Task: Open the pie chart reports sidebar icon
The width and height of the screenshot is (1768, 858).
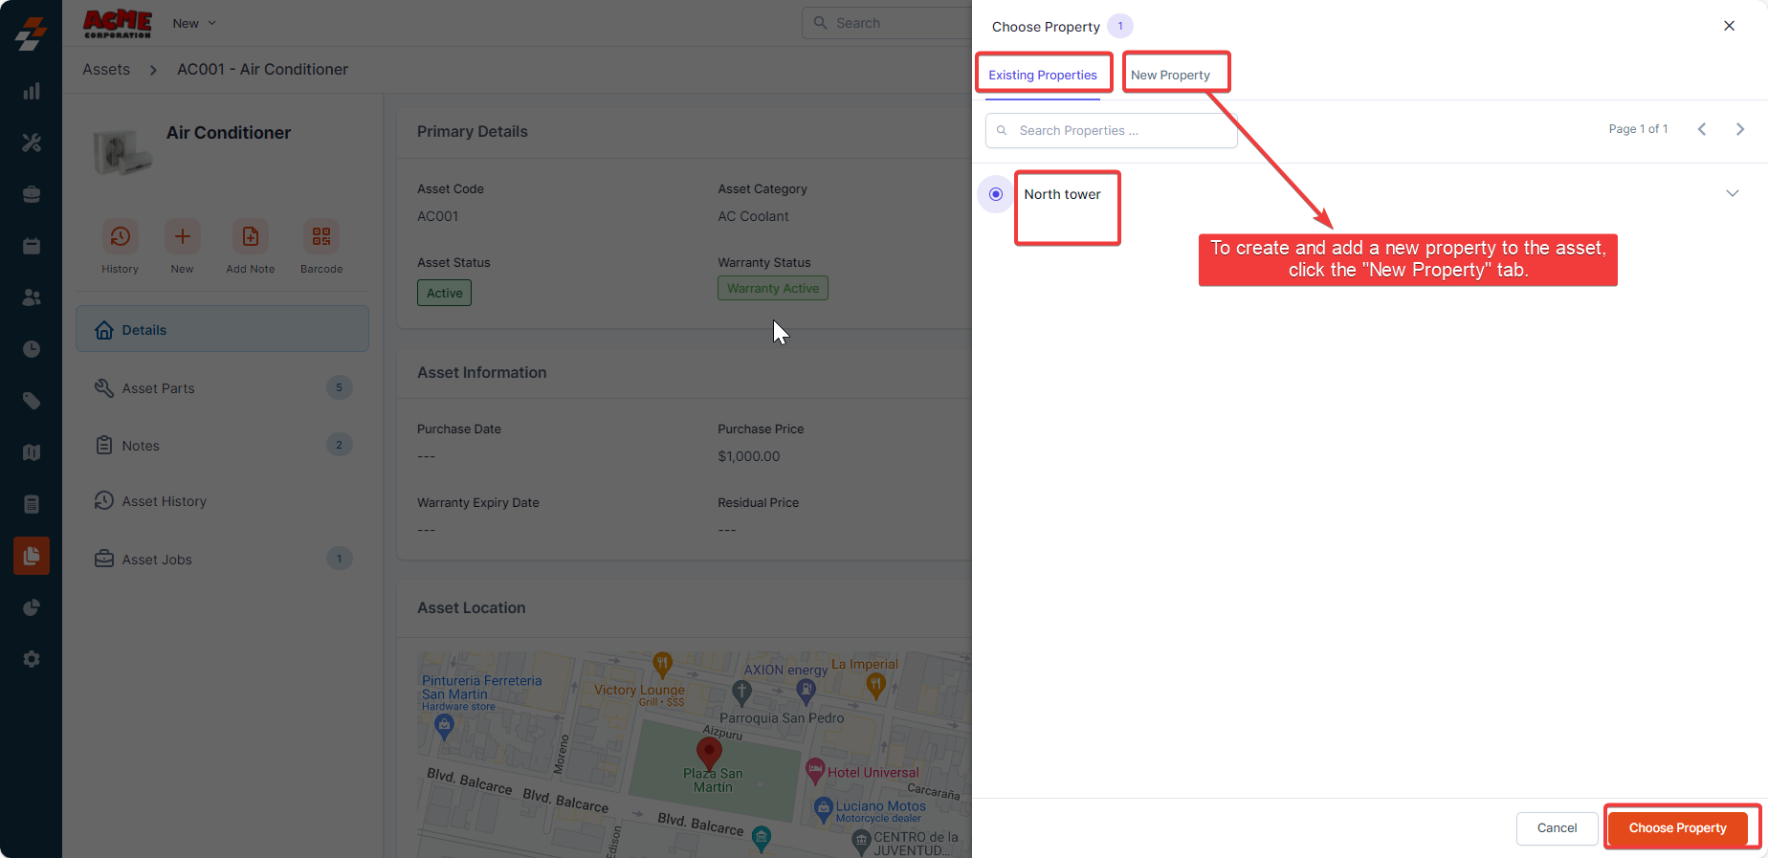Action: pos(32,607)
